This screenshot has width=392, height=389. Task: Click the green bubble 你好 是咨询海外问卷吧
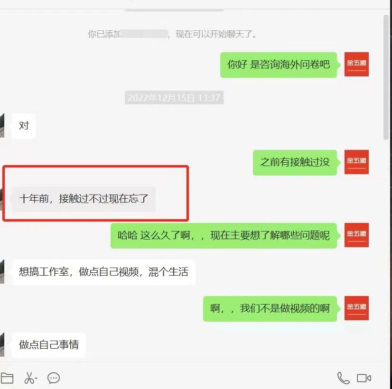(x=279, y=65)
